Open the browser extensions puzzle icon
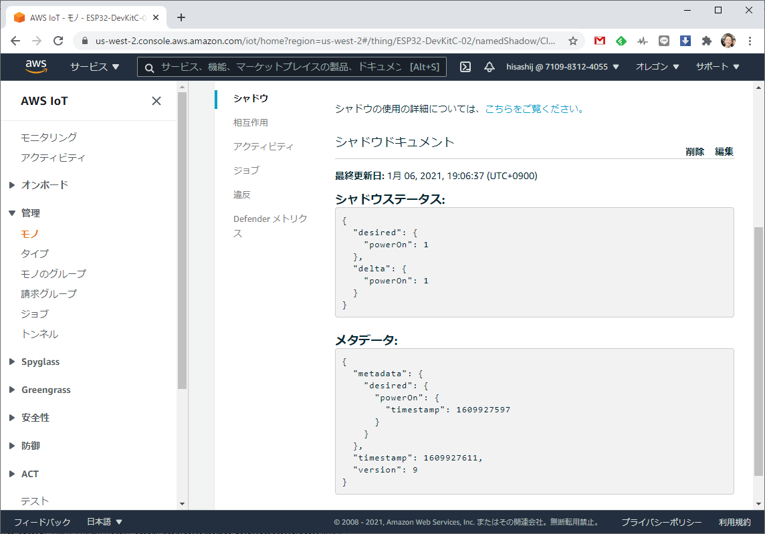 [706, 41]
